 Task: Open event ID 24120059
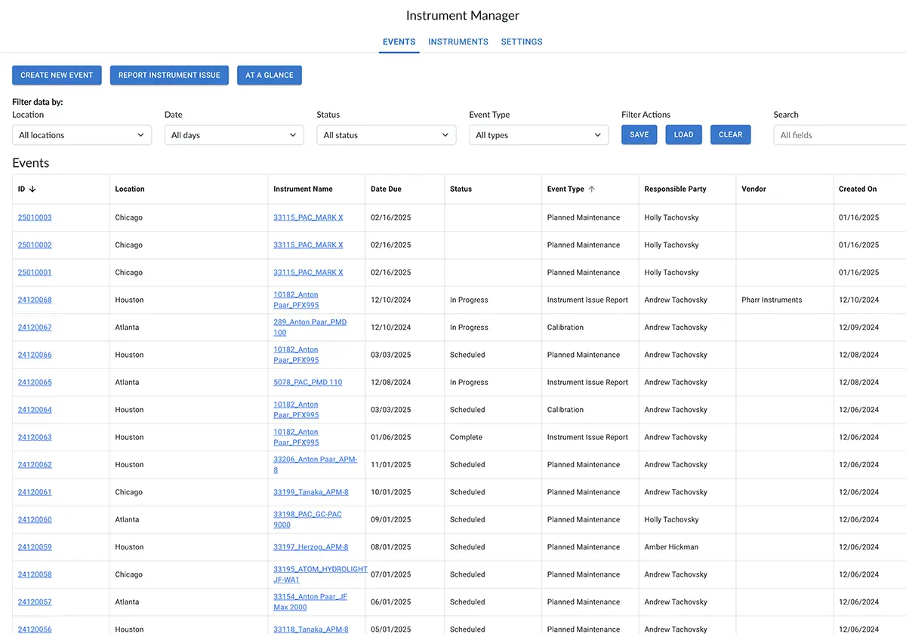tap(35, 547)
